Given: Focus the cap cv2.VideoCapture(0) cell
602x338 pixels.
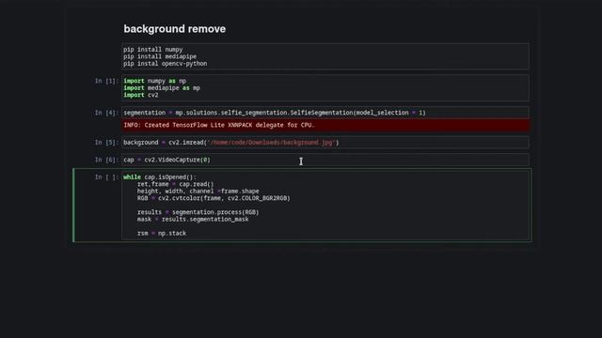Looking at the screenshot, I should pos(325,160).
